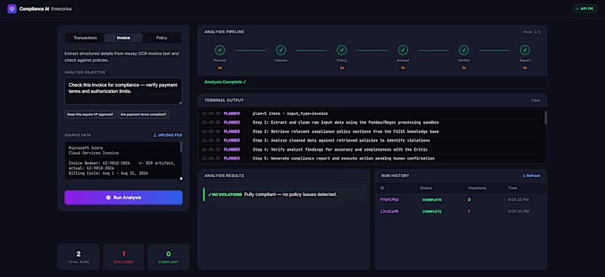Refresh the run history list
Image resolution: width=605 pixels, height=277 pixels.
pyautogui.click(x=532, y=176)
